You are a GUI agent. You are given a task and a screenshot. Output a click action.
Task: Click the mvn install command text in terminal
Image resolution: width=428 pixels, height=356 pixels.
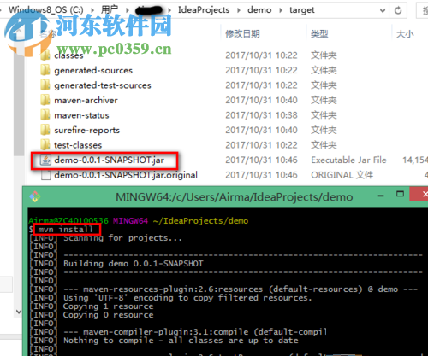(66, 230)
